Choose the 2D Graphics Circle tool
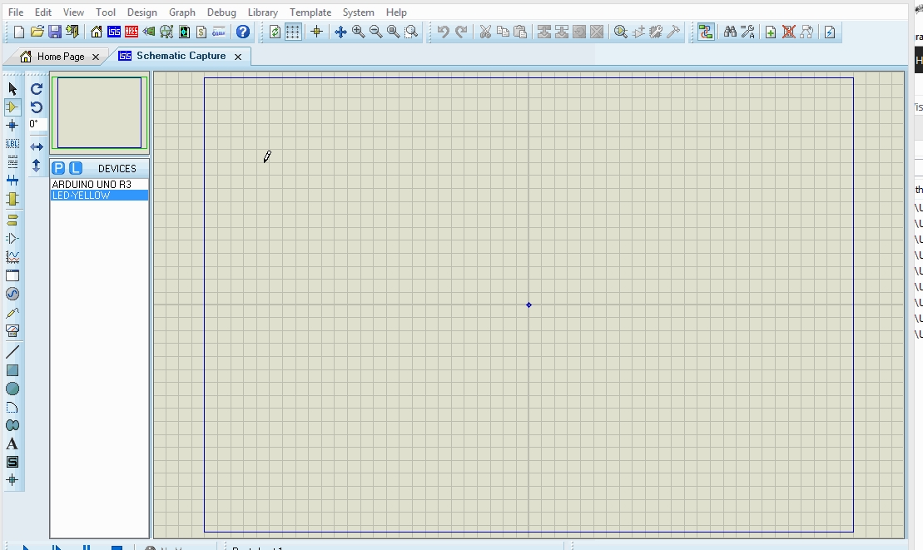This screenshot has width=923, height=550. coord(12,389)
